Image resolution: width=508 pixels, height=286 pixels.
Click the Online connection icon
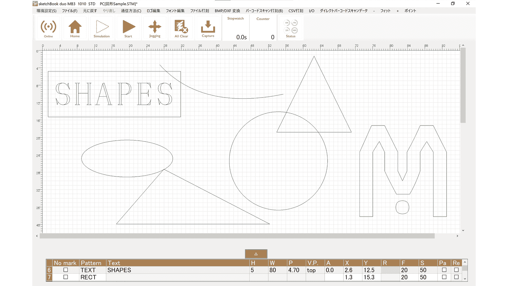tap(48, 26)
